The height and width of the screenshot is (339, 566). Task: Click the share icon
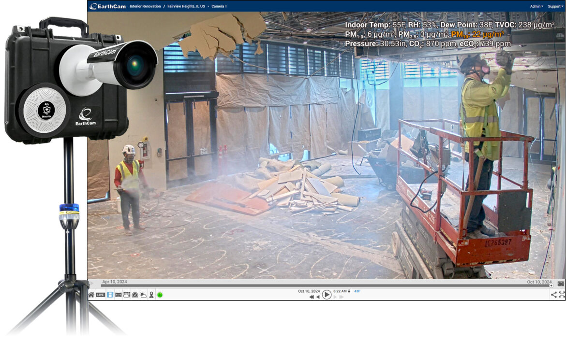[553, 295]
